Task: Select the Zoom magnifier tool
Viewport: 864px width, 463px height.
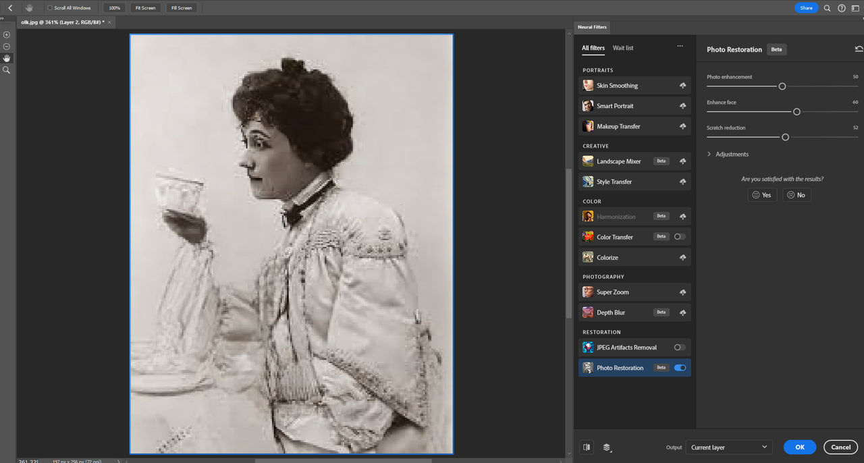Action: pos(7,70)
